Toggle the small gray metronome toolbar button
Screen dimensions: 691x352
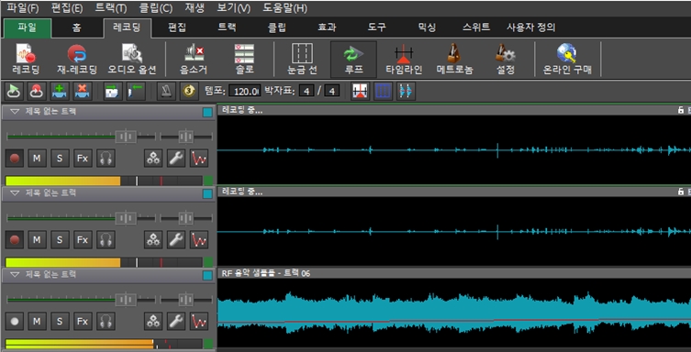coord(167,91)
